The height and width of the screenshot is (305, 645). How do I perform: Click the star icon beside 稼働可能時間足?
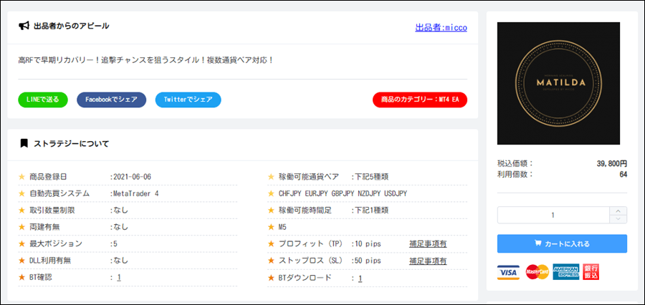[x=271, y=210]
